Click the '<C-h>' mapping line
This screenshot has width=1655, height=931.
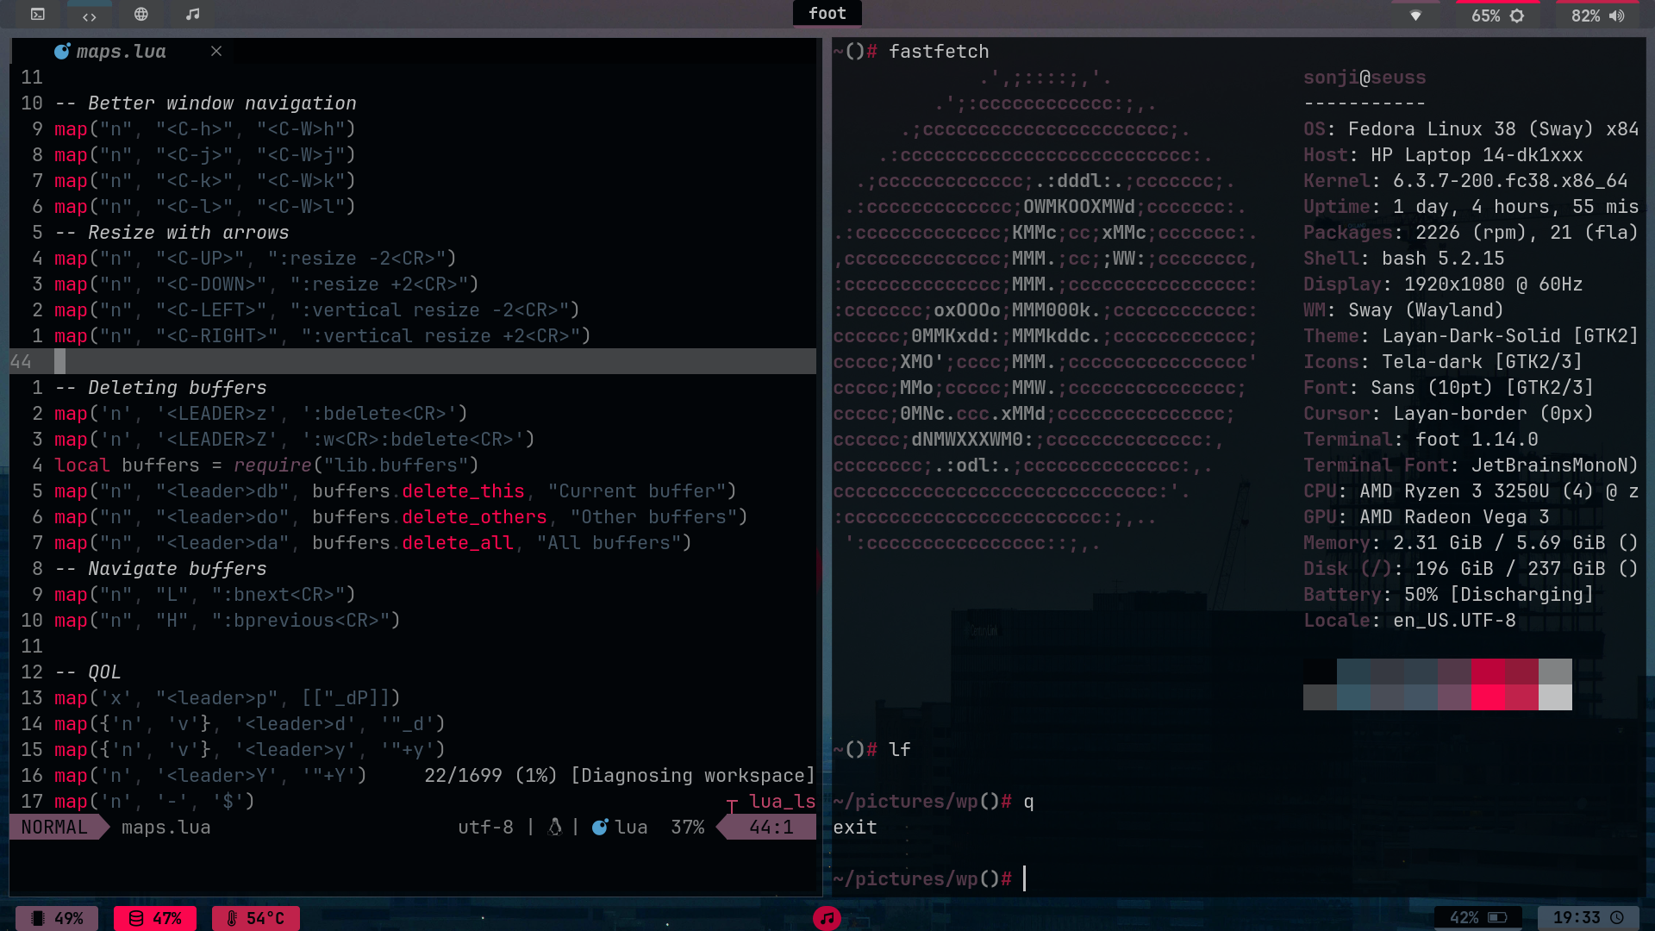[205, 128]
